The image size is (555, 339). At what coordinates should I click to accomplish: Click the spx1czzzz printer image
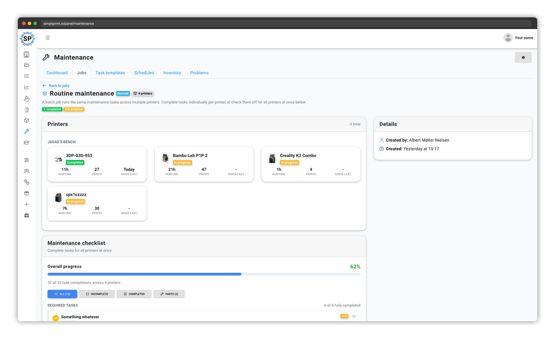point(58,198)
